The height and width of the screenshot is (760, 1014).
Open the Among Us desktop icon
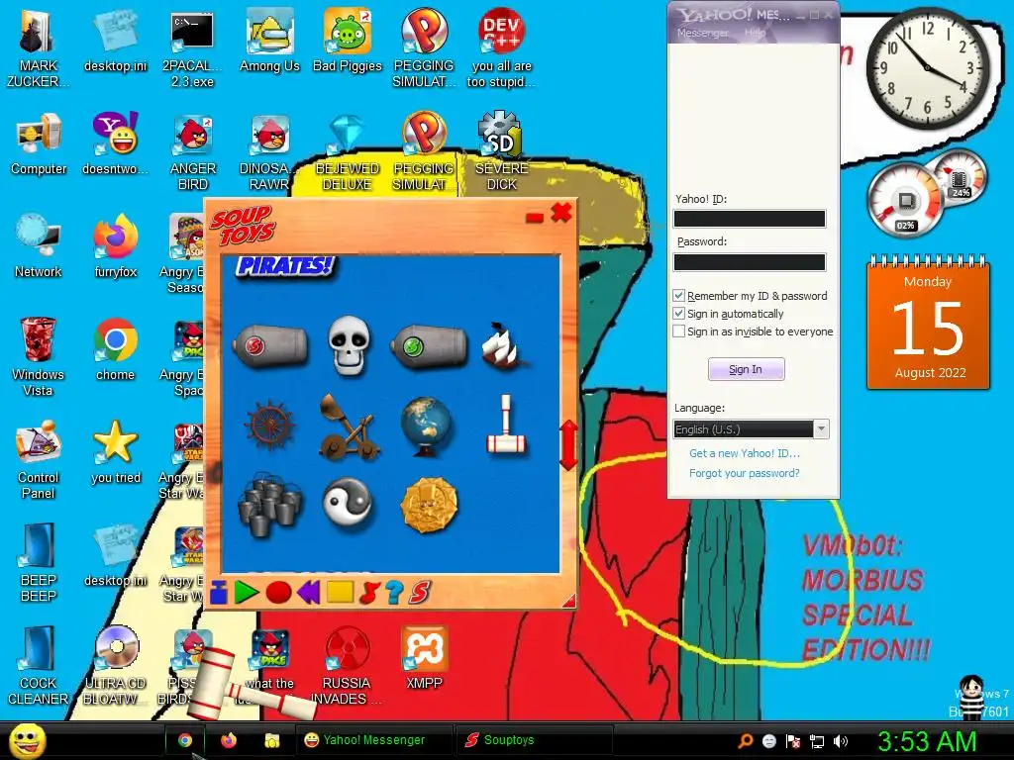pos(269,40)
